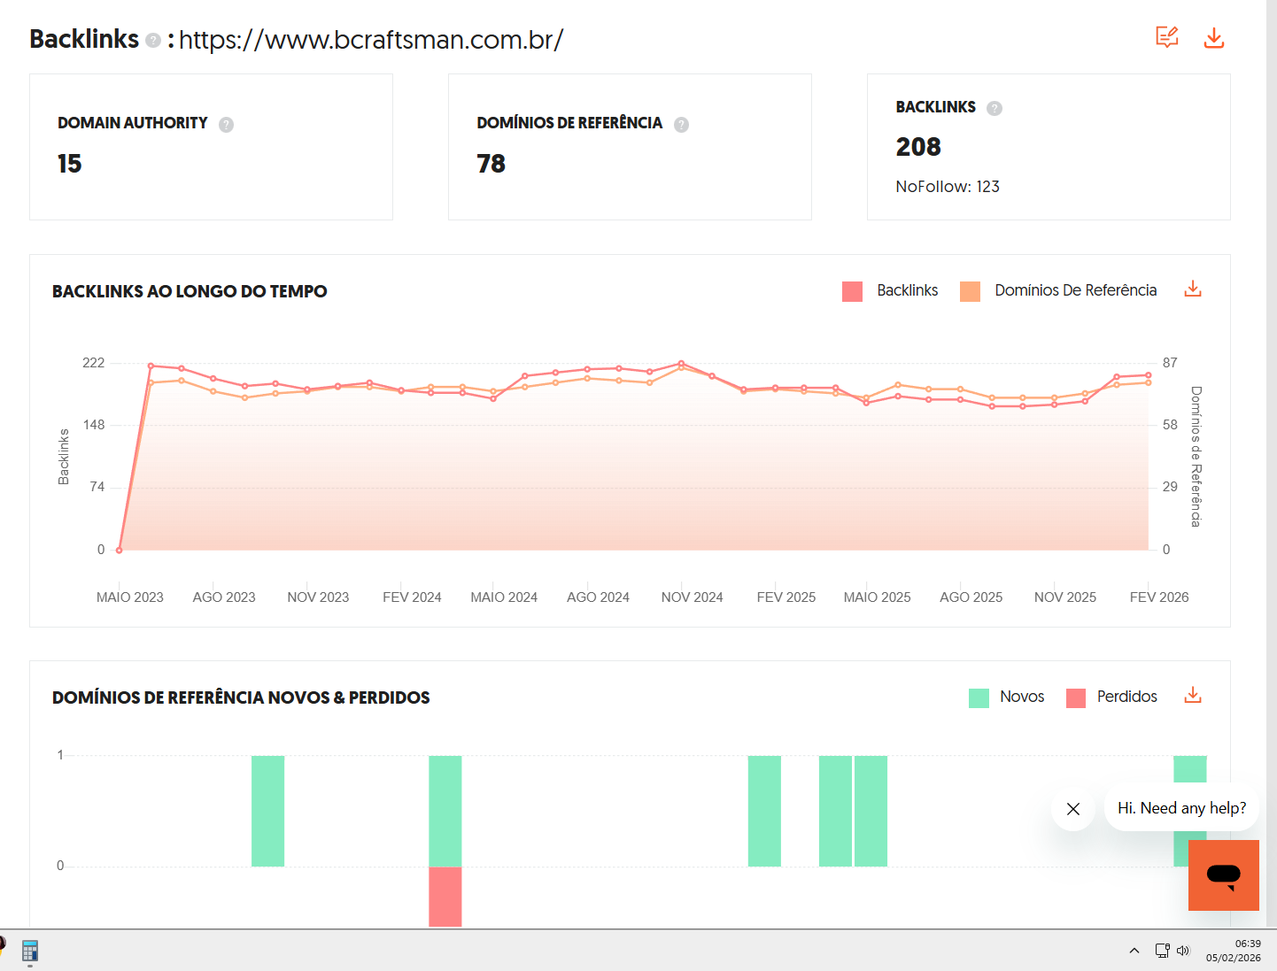Select the NOV 2024 peak point on Backlinks line
Screen dimensions: 1277x971
[681, 364]
